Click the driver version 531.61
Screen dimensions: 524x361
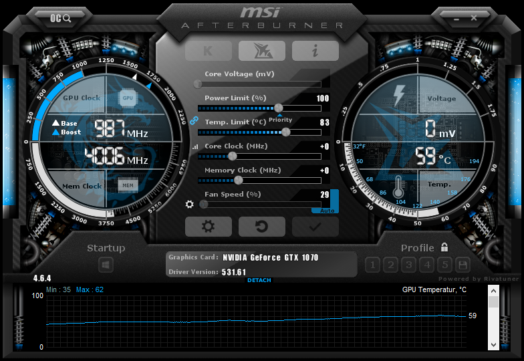[234, 272]
